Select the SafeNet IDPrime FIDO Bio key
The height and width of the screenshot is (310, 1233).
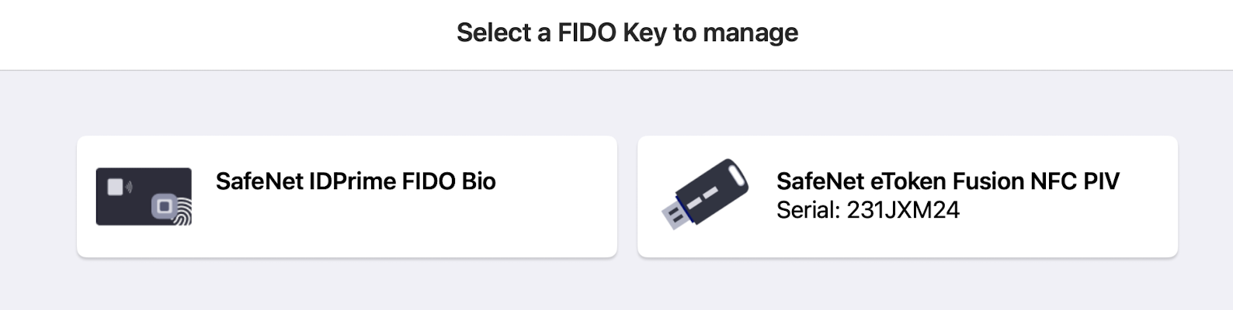coord(346,196)
